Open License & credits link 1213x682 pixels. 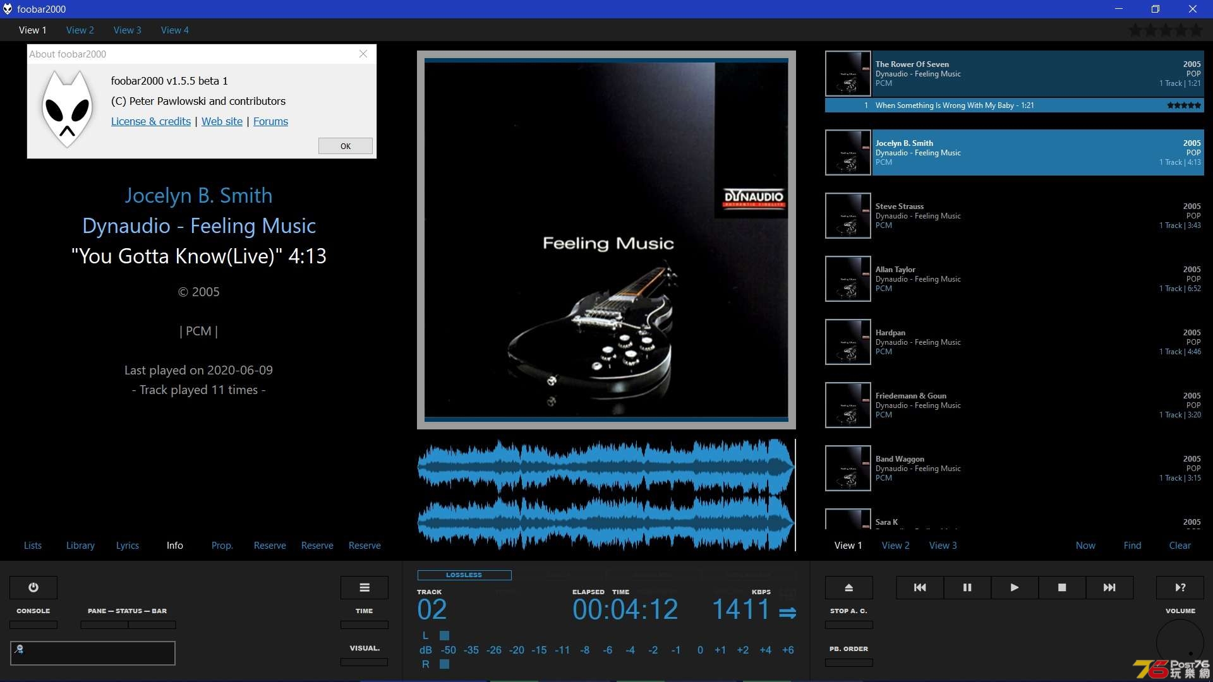click(151, 121)
